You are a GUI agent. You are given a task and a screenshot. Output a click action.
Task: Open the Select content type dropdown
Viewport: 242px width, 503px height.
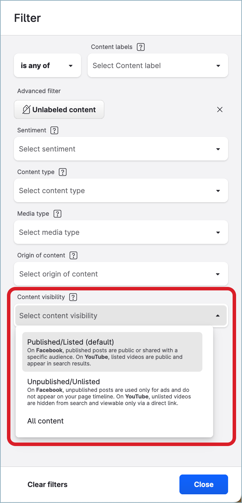pyautogui.click(x=121, y=190)
